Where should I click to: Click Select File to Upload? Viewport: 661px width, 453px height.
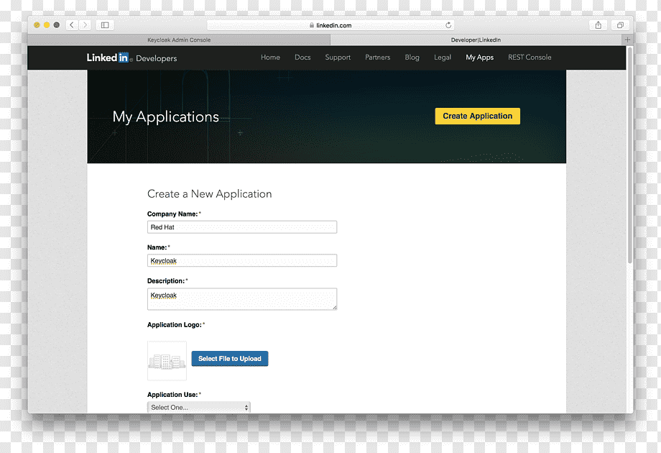[x=230, y=359]
